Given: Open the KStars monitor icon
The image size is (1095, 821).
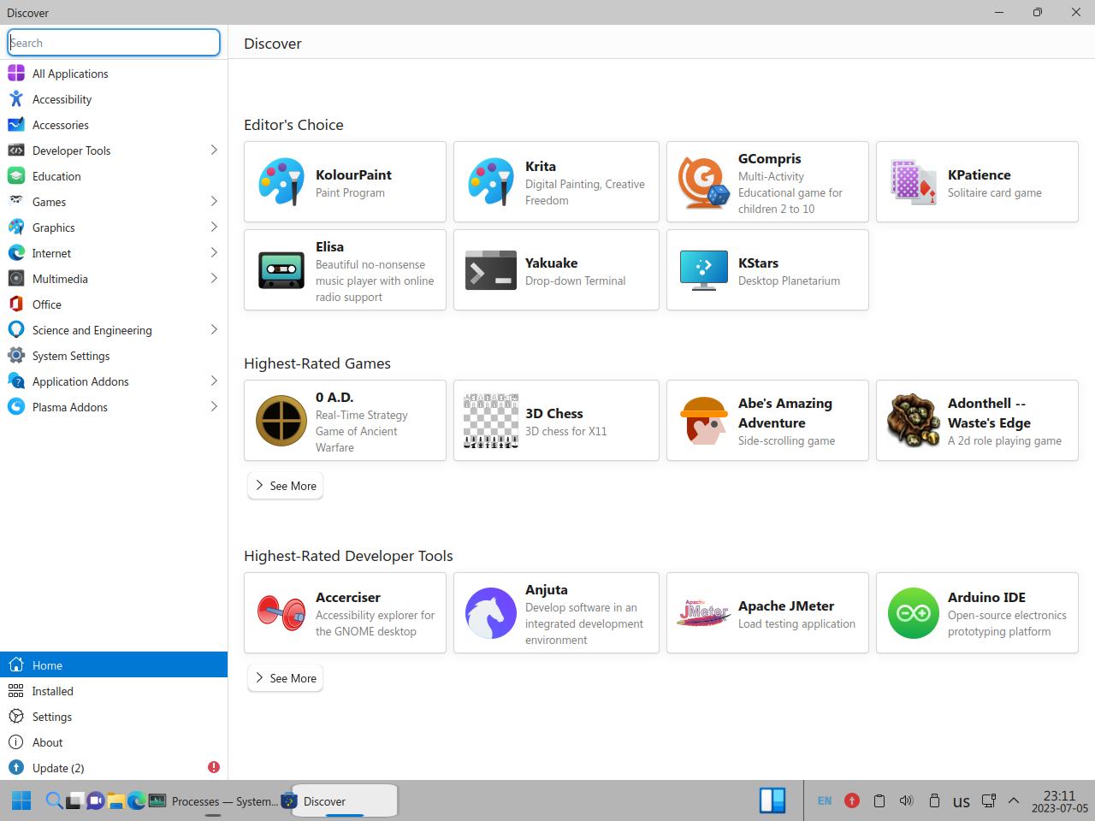Looking at the screenshot, I should click(703, 270).
